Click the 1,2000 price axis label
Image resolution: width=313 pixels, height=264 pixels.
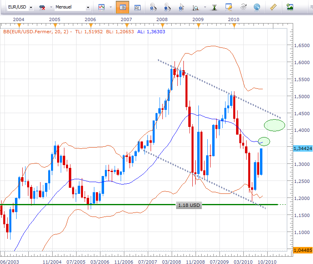302,198
